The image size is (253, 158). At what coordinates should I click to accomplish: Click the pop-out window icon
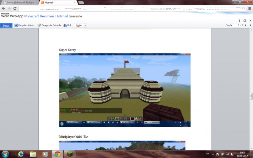tap(245, 21)
